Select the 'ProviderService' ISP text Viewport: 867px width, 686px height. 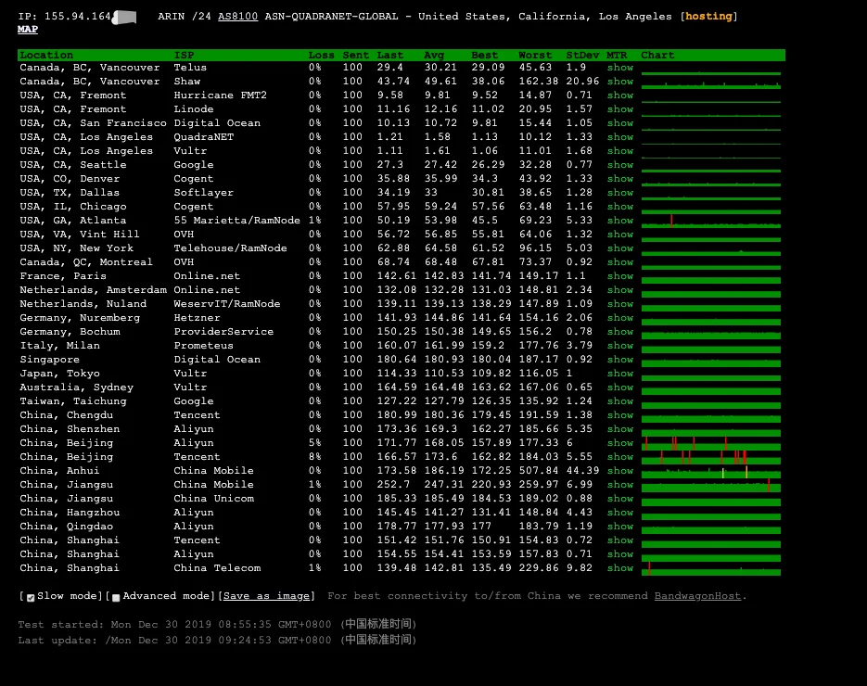coord(223,332)
